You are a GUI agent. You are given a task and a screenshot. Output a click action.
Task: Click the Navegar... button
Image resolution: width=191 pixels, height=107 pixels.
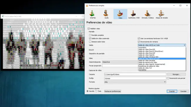pyautogui.click(x=176, y=74)
